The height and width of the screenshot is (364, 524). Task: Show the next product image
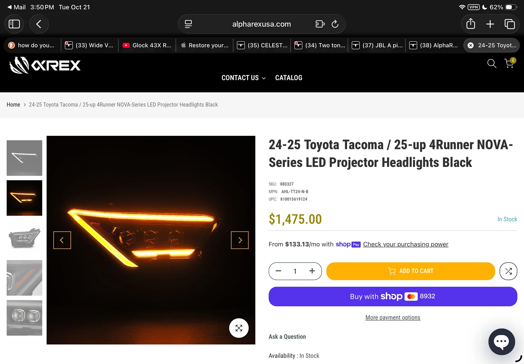pos(240,240)
